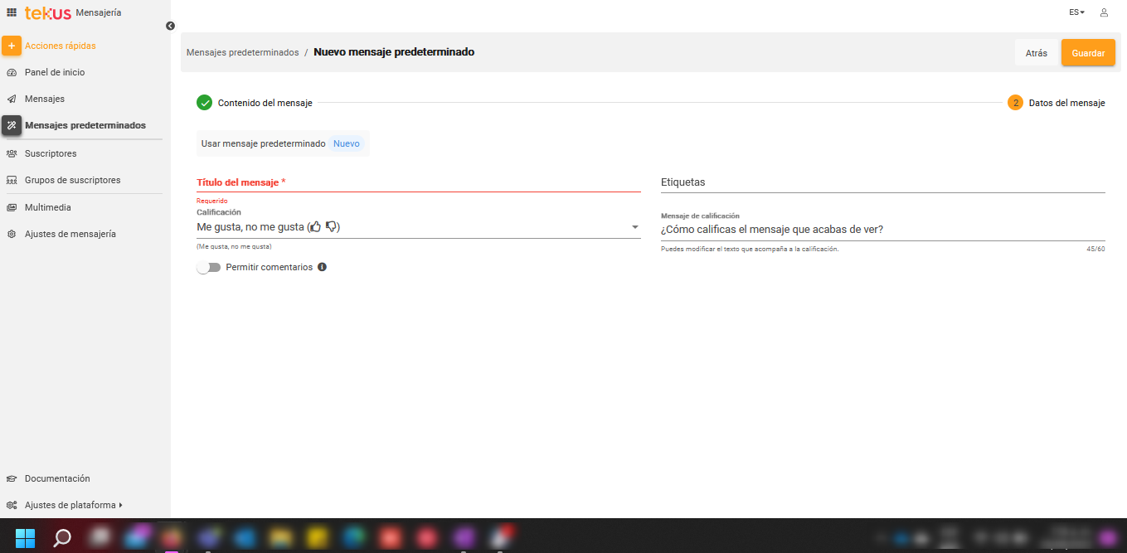1127x553 pixels.
Task: Click the Suscriptores people icon
Action: click(x=12, y=153)
